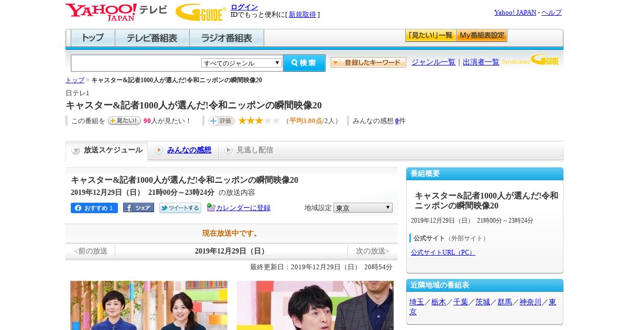This screenshot has width=629, height=330.
Task: Click the ツイートする Twitter button
Action: (x=180, y=208)
